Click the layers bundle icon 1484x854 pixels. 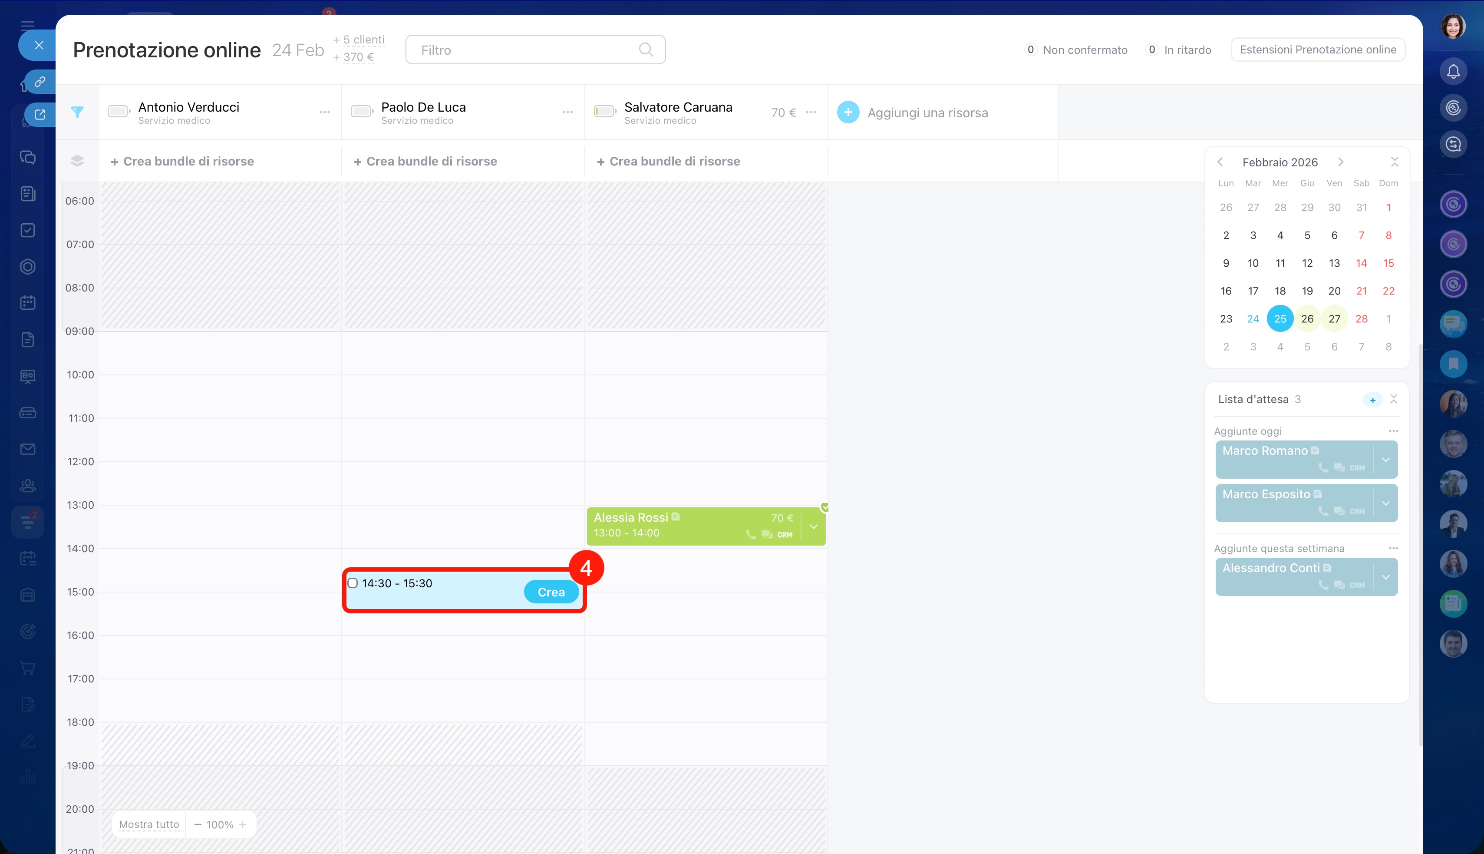(x=77, y=161)
